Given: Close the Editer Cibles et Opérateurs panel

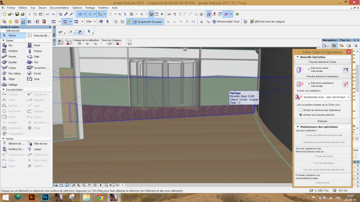Looking at the screenshot, I should pos(349,52).
